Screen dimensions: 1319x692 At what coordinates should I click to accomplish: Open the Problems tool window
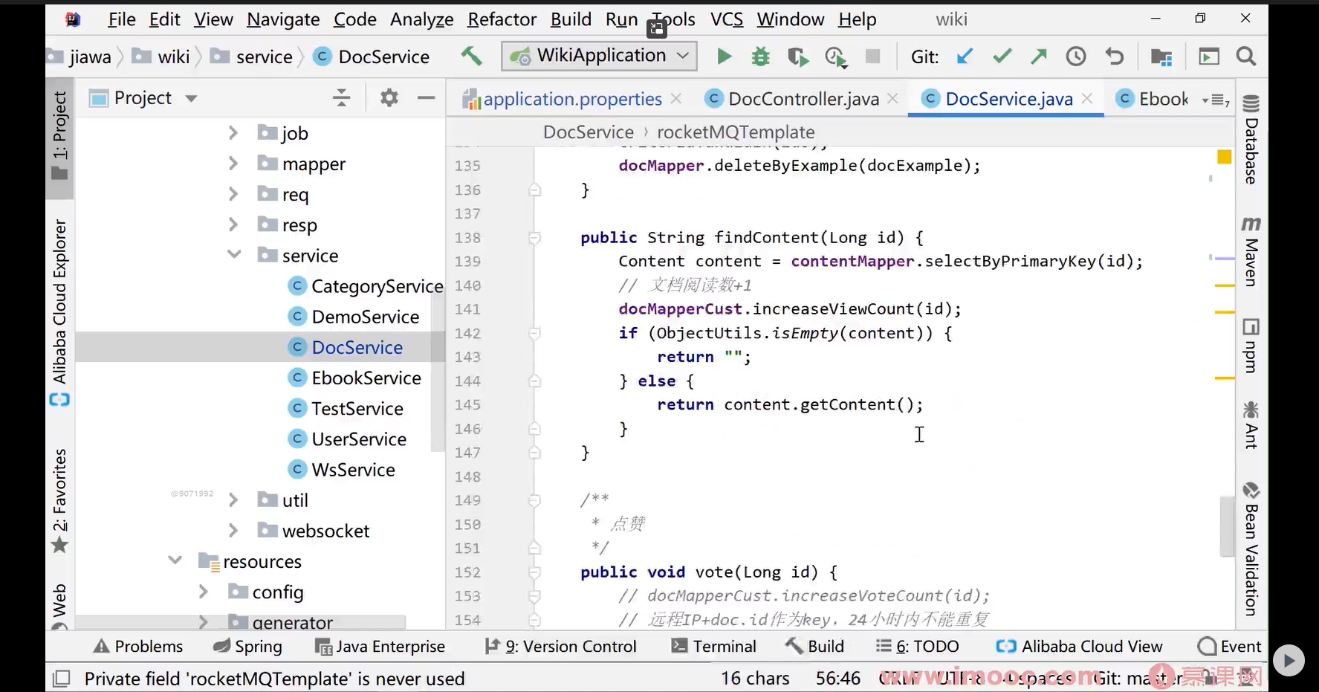[138, 647]
